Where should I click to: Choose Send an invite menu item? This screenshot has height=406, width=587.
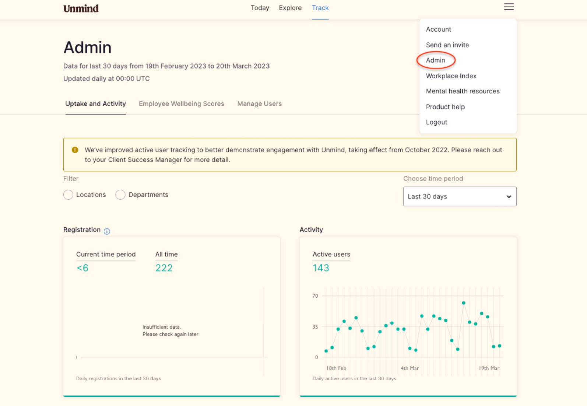[447, 45]
